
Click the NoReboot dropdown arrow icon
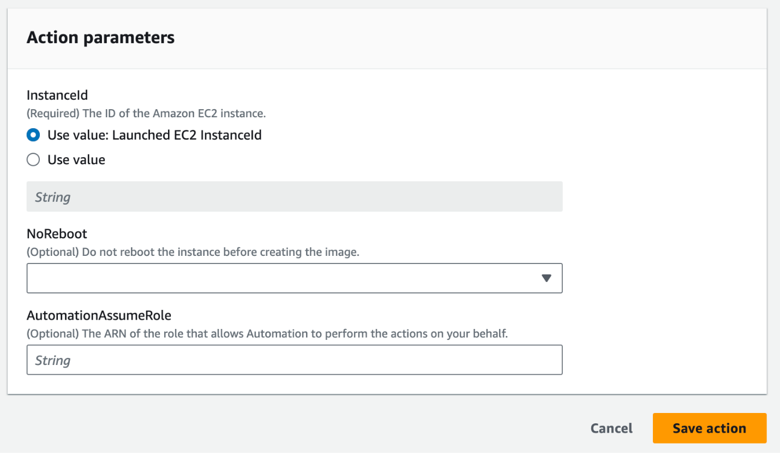tap(547, 278)
